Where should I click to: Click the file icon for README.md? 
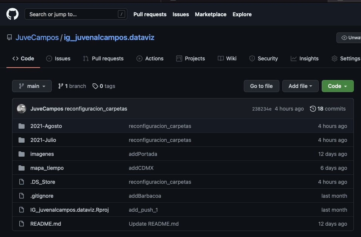pos(22,224)
